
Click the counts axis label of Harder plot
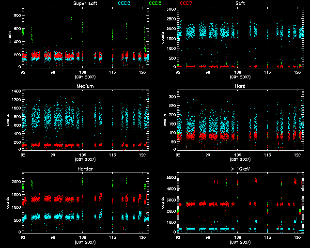point(10,202)
